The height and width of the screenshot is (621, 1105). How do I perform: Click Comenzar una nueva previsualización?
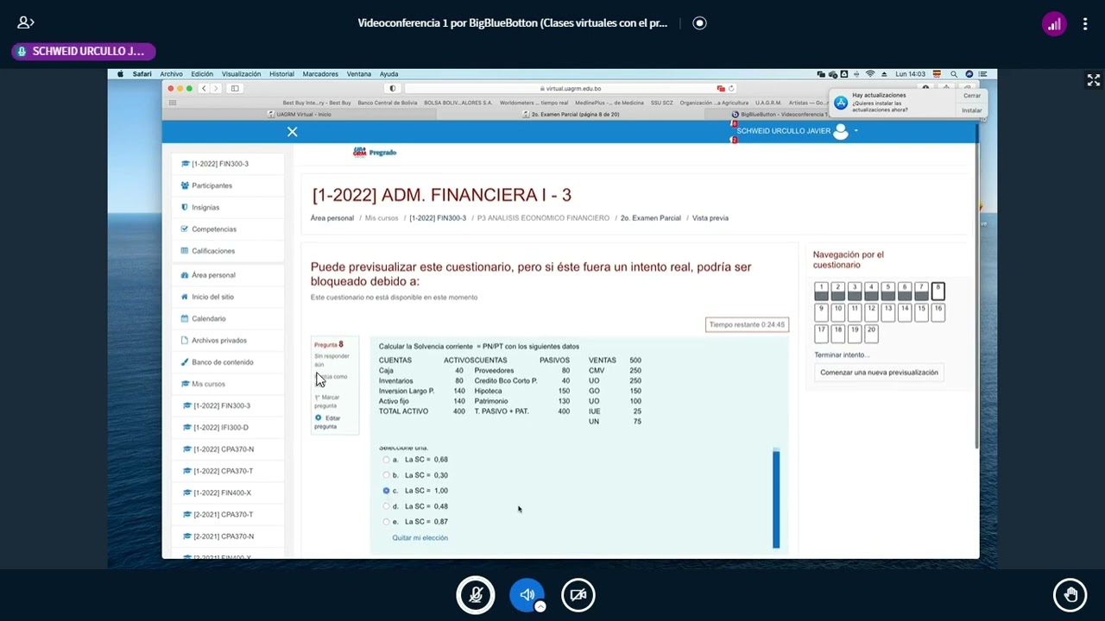[x=879, y=373]
